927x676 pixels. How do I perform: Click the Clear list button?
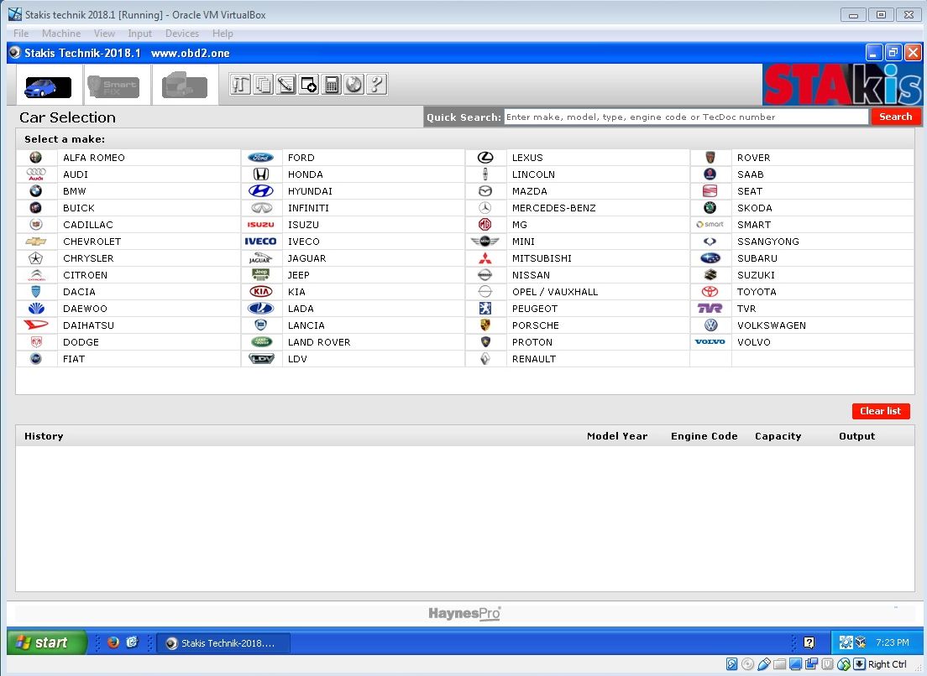(880, 411)
